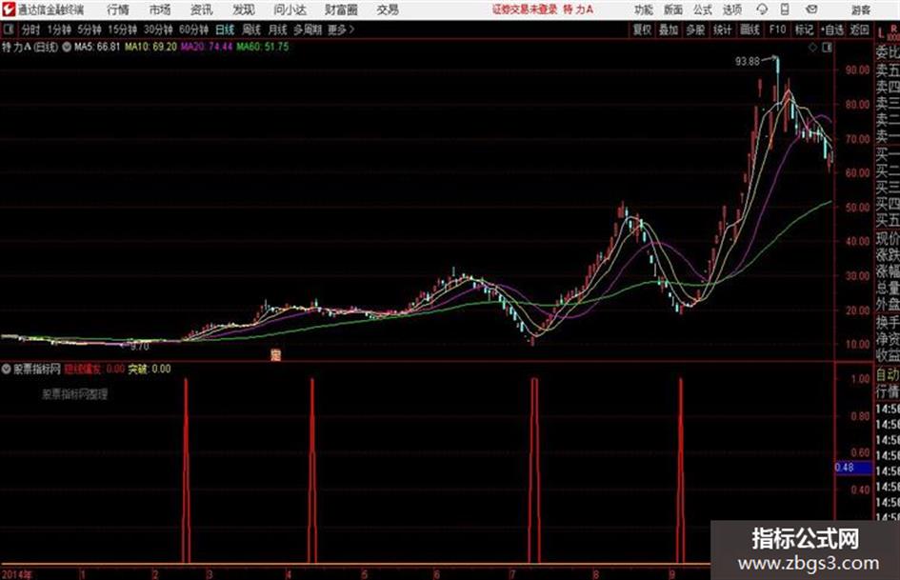The width and height of the screenshot is (900, 580).
Task: Click the mobile phone icon
Action: (785, 10)
